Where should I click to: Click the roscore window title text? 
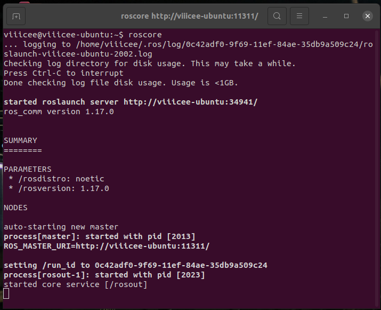[x=190, y=16]
